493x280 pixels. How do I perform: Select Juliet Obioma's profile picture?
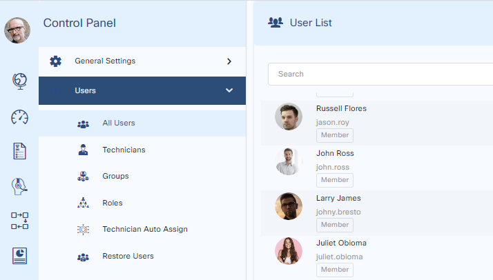289,251
